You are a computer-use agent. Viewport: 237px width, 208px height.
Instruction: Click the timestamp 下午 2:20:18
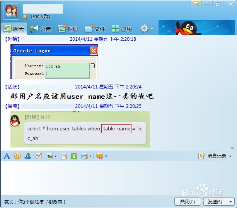[x=123, y=39]
